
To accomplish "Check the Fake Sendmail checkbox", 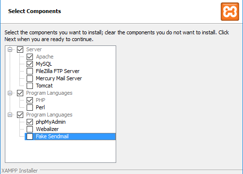I will point(30,136).
